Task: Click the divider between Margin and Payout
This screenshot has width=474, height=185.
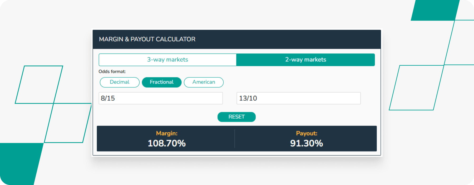Action: (x=235, y=139)
